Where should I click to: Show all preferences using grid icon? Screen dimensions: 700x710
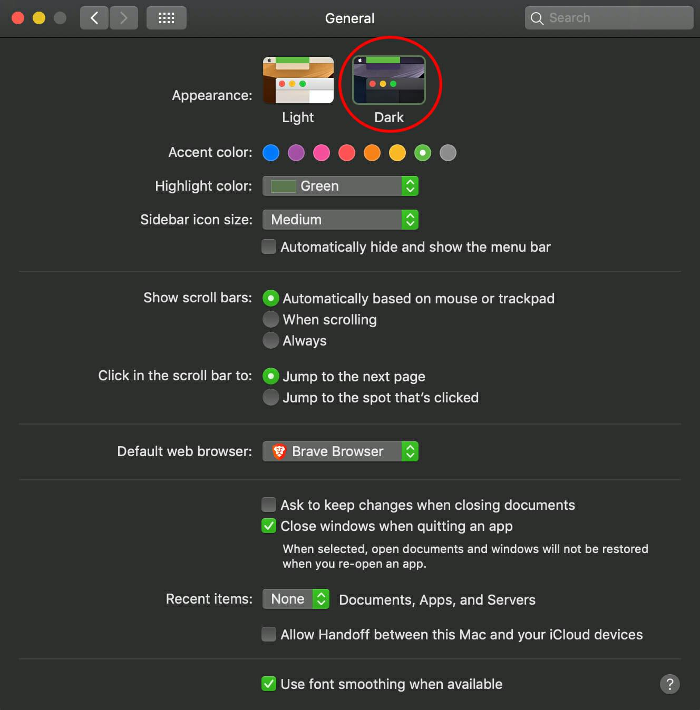166,18
